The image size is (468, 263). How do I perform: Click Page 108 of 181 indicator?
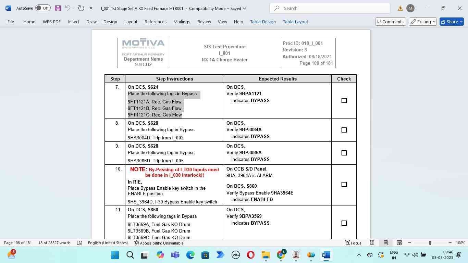18,243
